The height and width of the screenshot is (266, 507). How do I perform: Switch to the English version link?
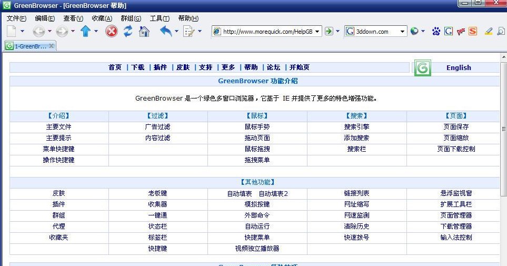459,67
